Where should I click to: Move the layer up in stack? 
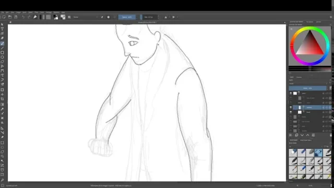tap(308, 135)
